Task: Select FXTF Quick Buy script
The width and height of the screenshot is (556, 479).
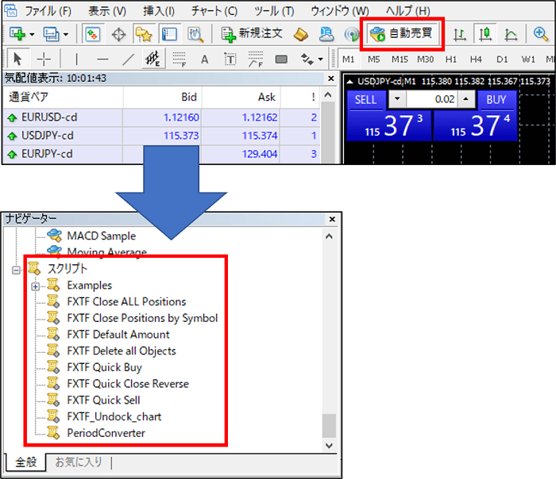Action: coord(105,367)
